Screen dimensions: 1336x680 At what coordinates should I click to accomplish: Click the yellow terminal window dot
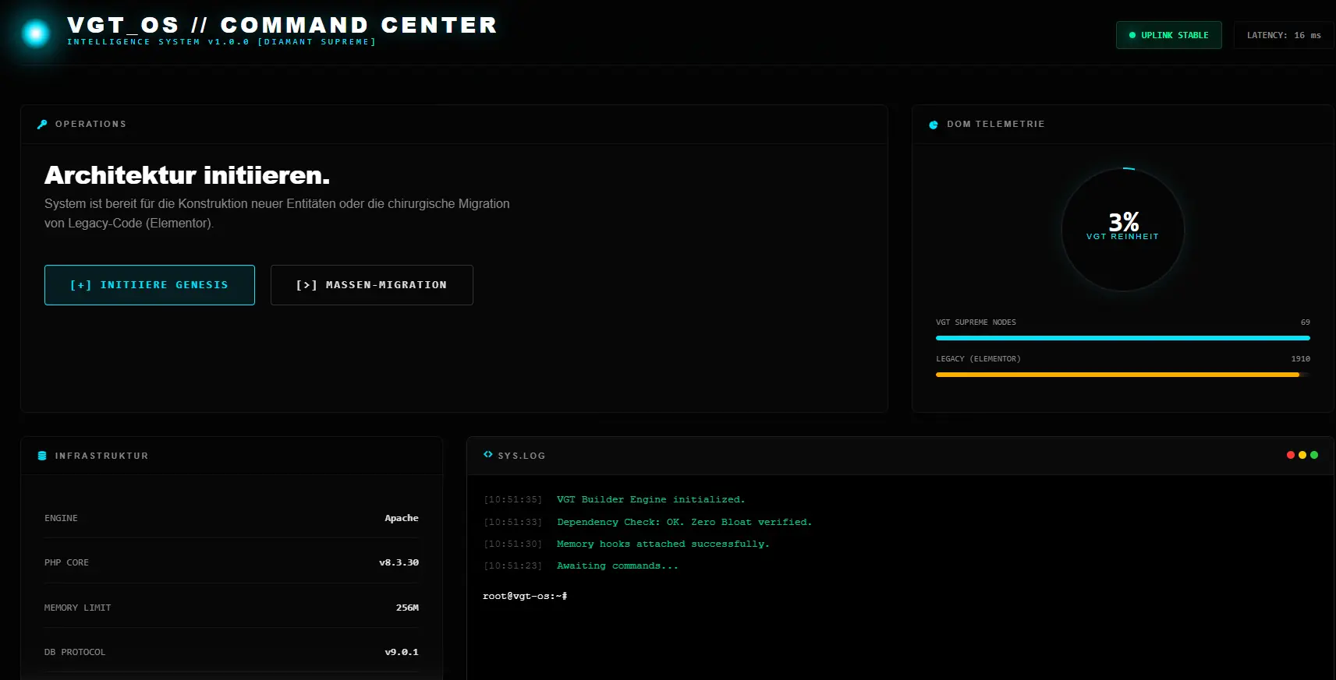1302,455
